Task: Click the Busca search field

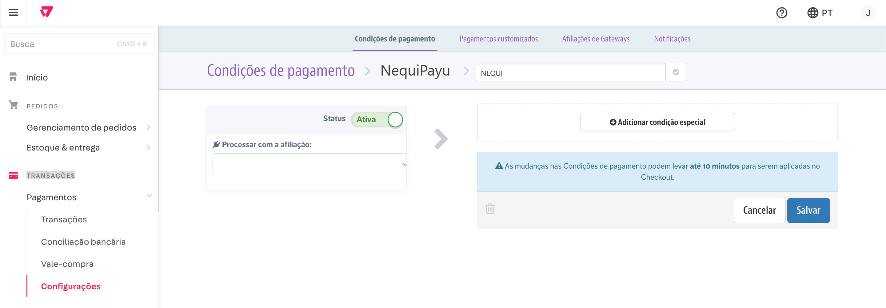Action: tap(79, 44)
